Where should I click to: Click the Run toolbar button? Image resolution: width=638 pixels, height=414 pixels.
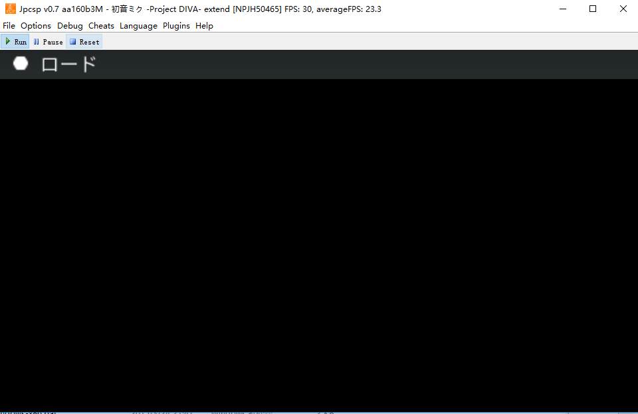(15, 42)
